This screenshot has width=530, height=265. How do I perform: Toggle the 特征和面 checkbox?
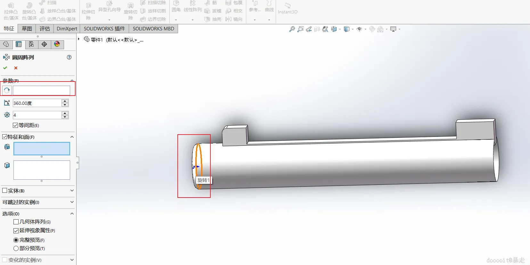click(x=4, y=137)
